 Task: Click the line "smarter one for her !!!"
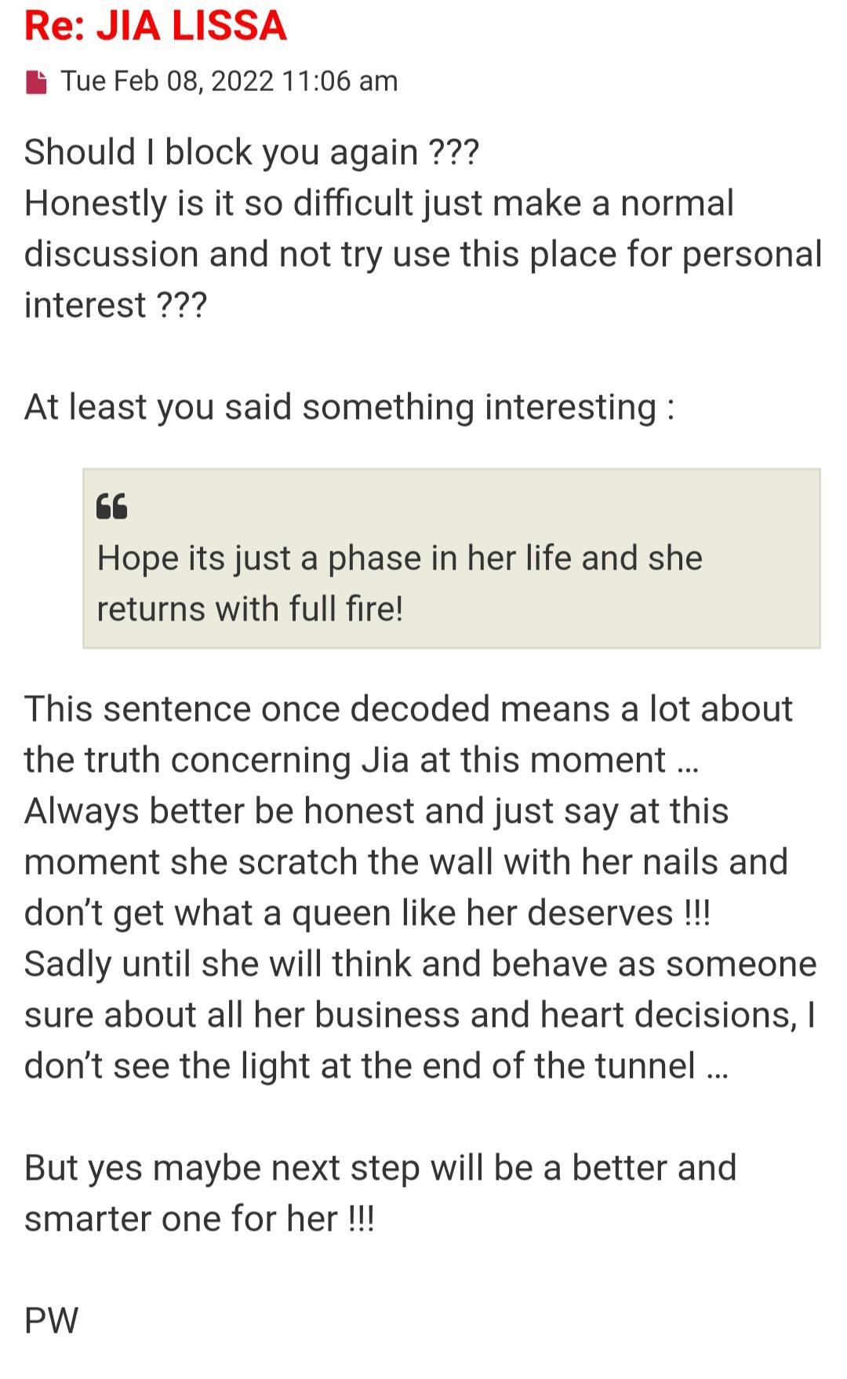[199, 1219]
